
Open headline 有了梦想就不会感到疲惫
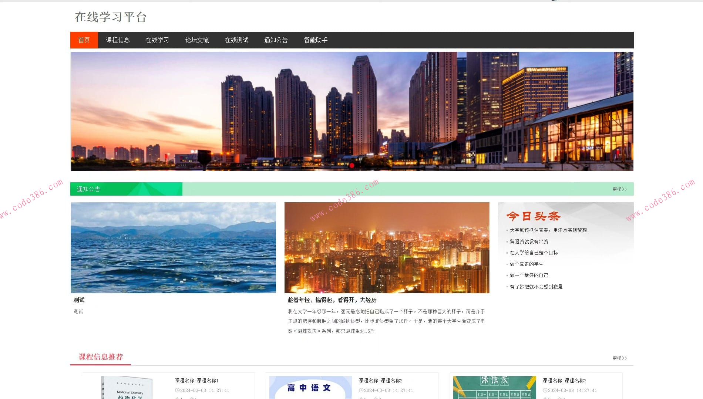click(536, 287)
